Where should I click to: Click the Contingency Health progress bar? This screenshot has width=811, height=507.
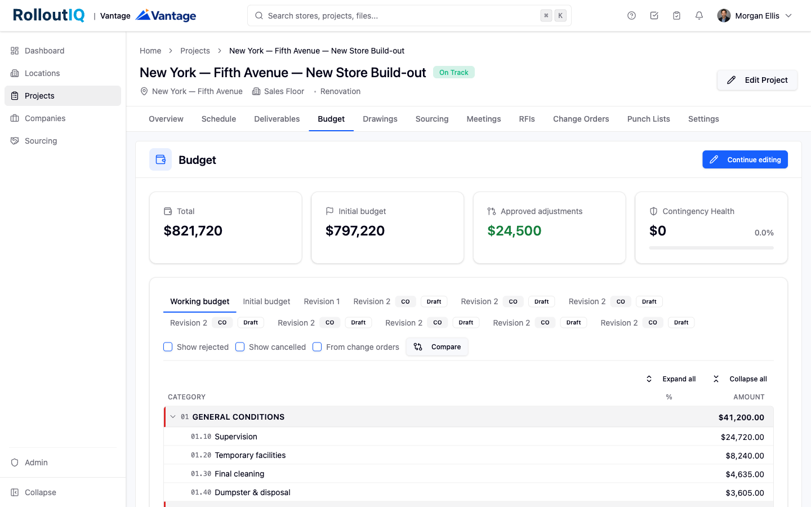tap(711, 248)
